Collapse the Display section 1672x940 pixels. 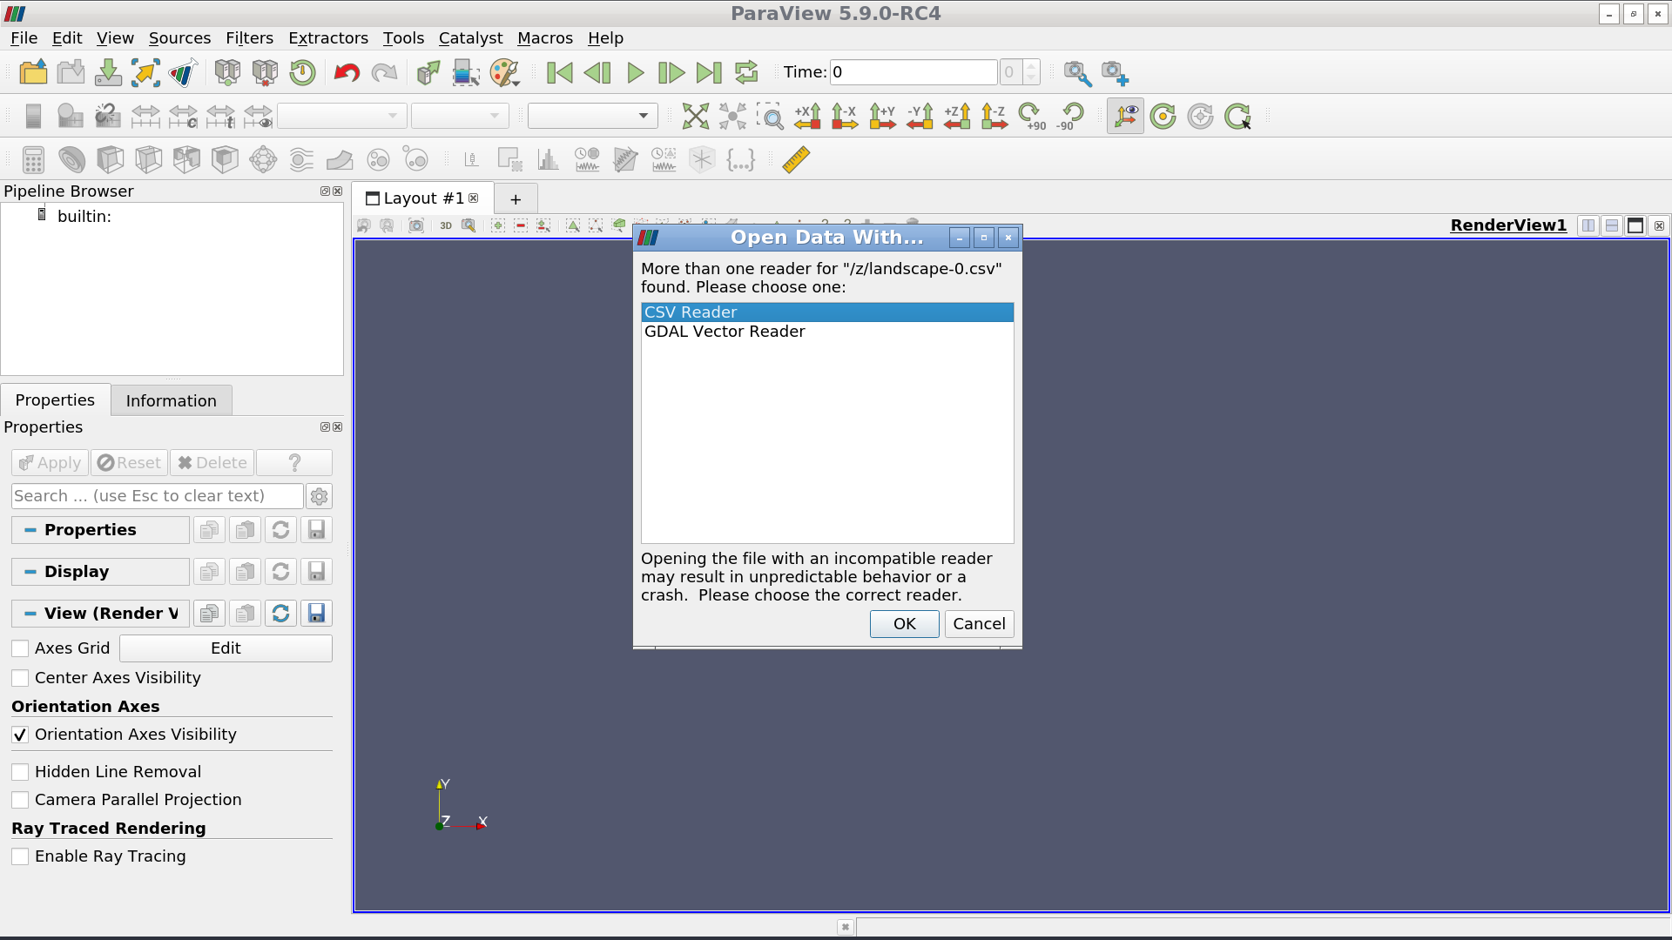[30, 572]
